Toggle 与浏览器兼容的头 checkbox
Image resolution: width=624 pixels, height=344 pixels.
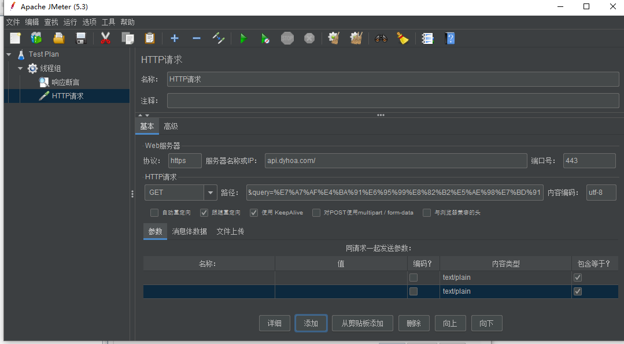pyautogui.click(x=427, y=213)
